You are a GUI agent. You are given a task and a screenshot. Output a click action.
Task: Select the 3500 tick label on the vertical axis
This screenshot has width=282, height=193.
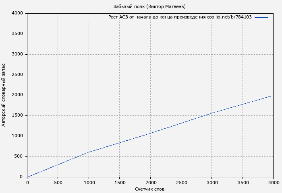17,34
